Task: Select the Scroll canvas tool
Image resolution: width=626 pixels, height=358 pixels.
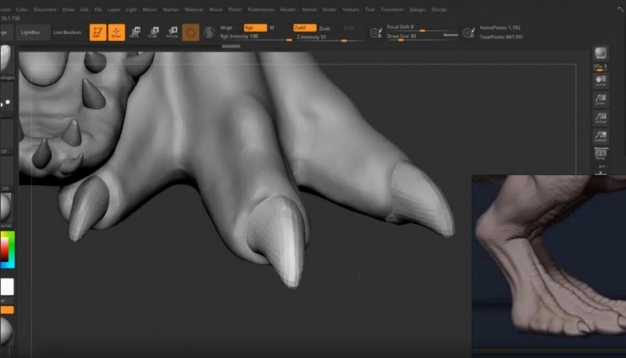Action: [x=600, y=81]
